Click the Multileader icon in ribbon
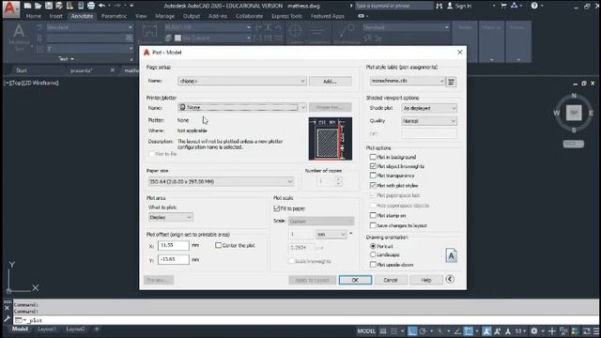This screenshot has width=601, height=338. click(x=347, y=31)
